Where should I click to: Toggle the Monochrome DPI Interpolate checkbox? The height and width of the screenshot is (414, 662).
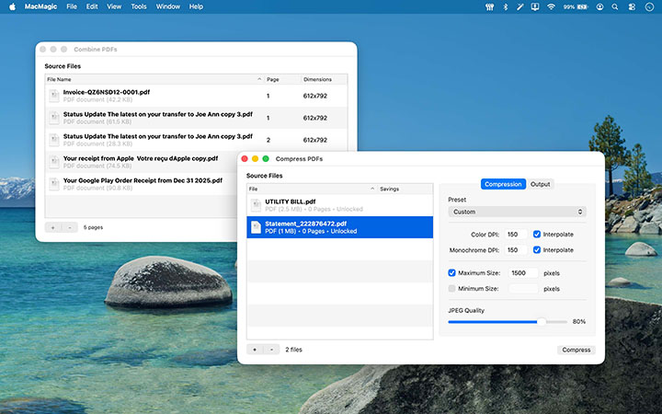537,250
